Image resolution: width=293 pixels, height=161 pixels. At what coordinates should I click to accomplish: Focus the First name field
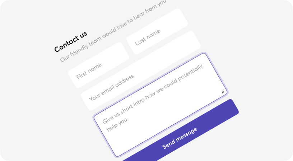pos(99,65)
